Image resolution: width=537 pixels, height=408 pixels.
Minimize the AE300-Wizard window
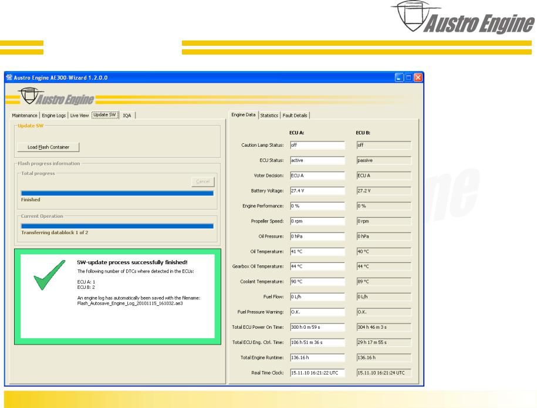point(399,77)
